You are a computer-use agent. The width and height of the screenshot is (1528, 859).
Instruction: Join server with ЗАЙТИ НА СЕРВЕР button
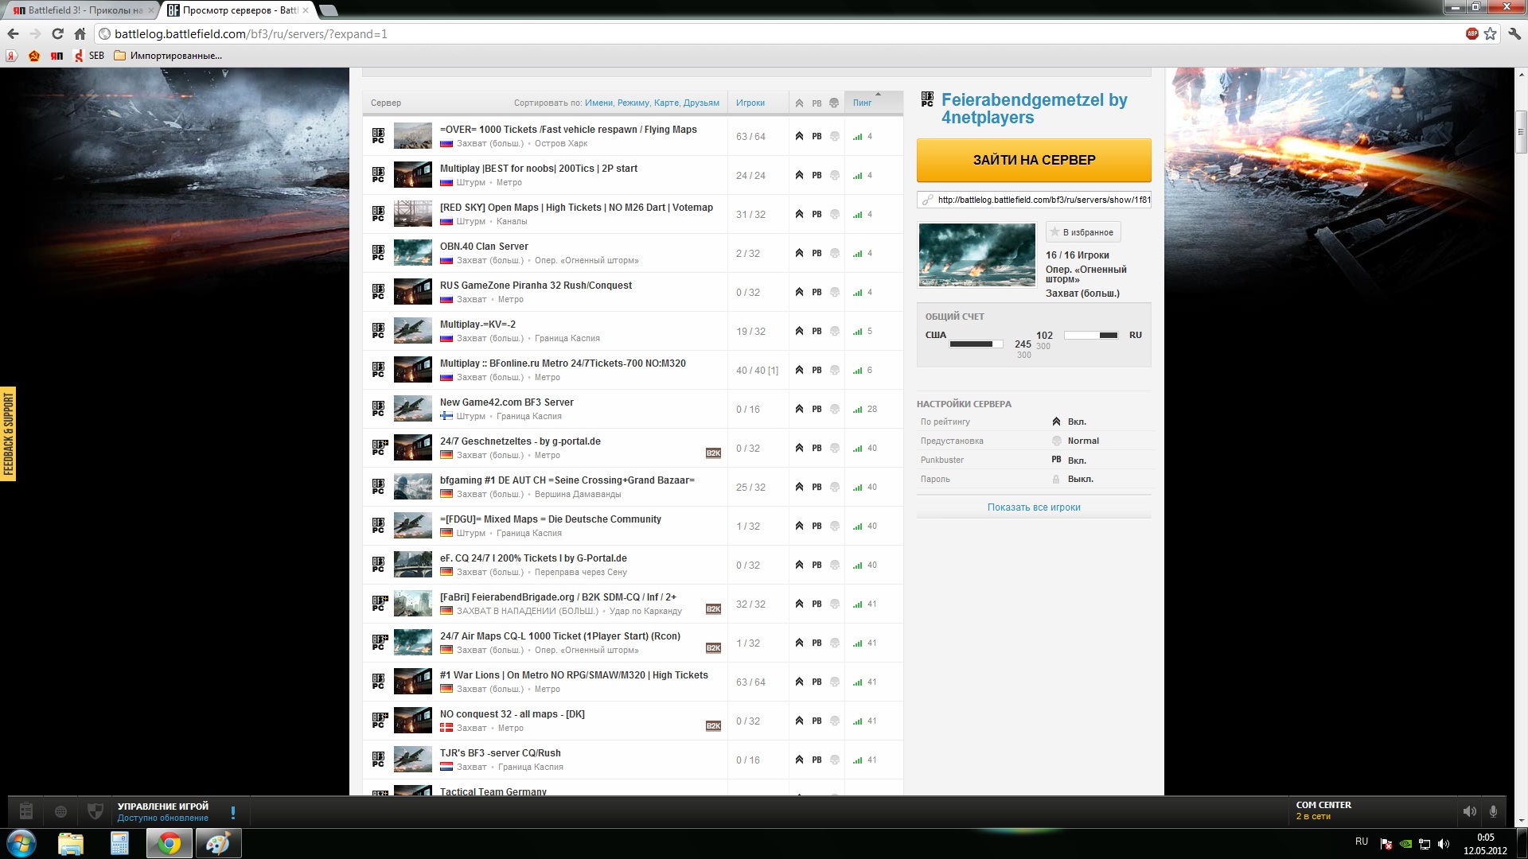pyautogui.click(x=1034, y=160)
